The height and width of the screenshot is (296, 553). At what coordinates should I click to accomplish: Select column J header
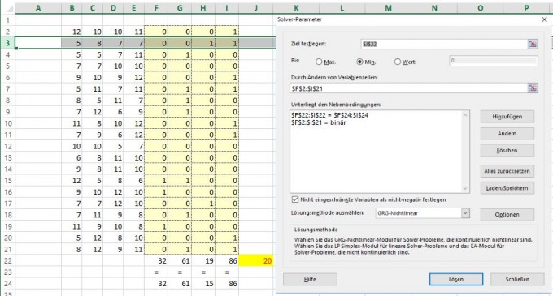click(256, 8)
